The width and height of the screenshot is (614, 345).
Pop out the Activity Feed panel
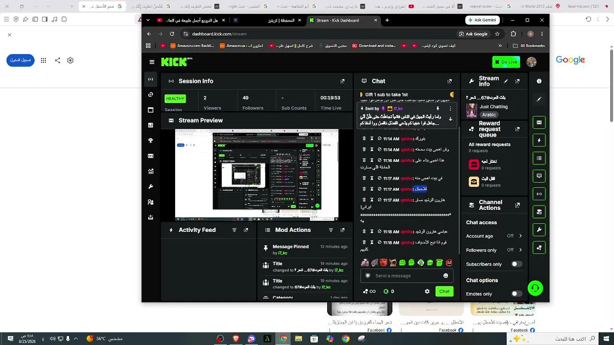coord(246,230)
